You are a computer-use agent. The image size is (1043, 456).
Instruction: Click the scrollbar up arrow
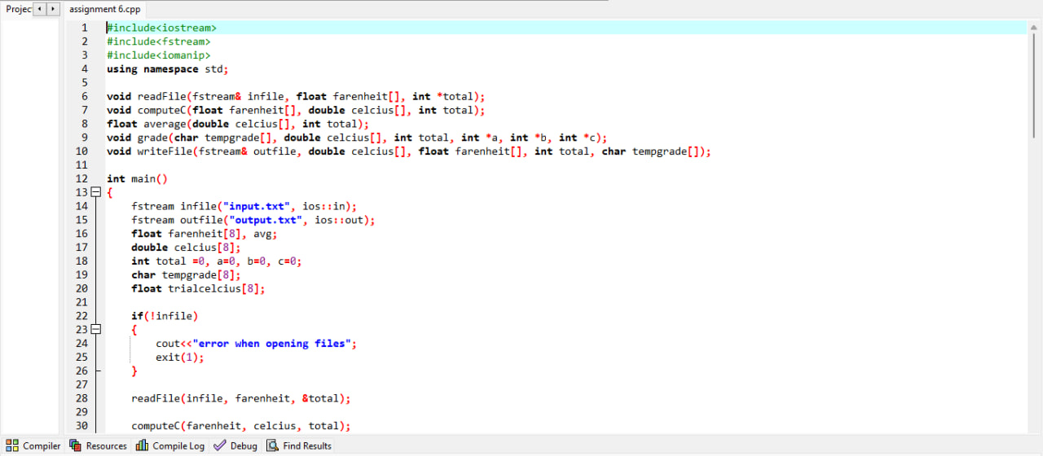point(1035,28)
